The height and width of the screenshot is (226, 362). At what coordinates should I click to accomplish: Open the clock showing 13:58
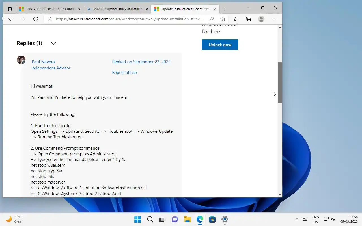coord(349,219)
